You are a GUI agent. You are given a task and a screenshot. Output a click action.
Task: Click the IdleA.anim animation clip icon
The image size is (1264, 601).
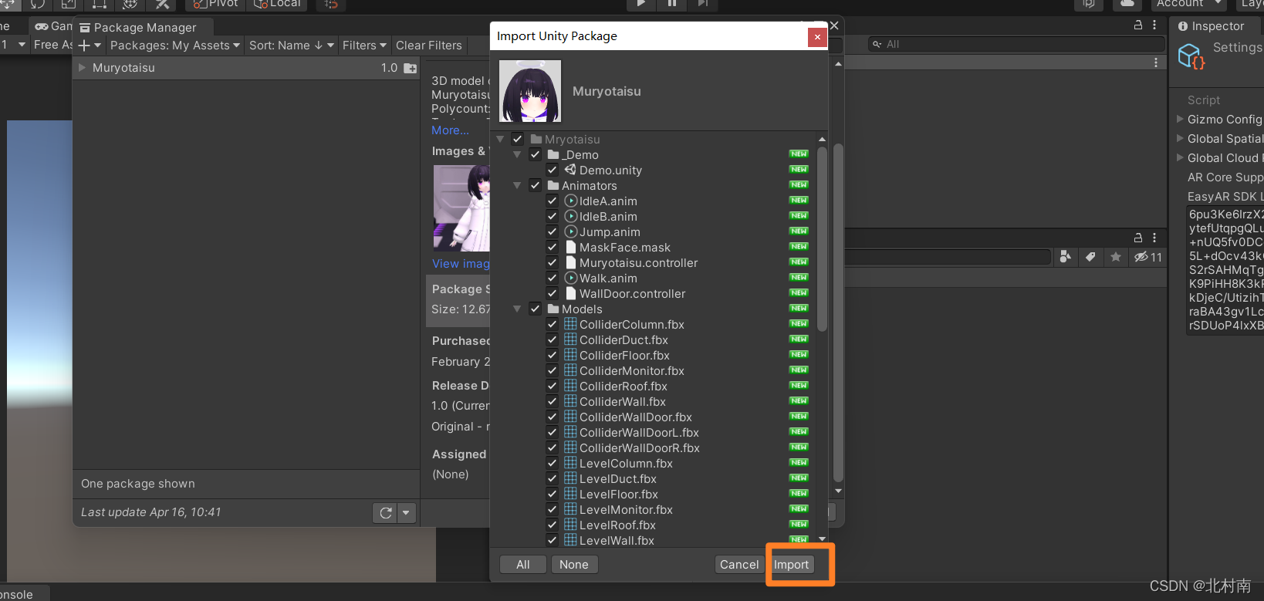click(571, 201)
